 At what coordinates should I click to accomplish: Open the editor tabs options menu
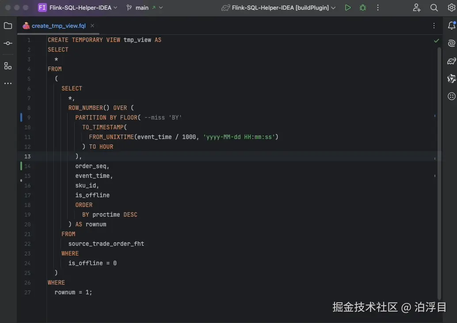tap(434, 26)
